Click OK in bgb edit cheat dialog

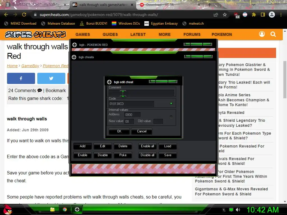tap(119, 131)
